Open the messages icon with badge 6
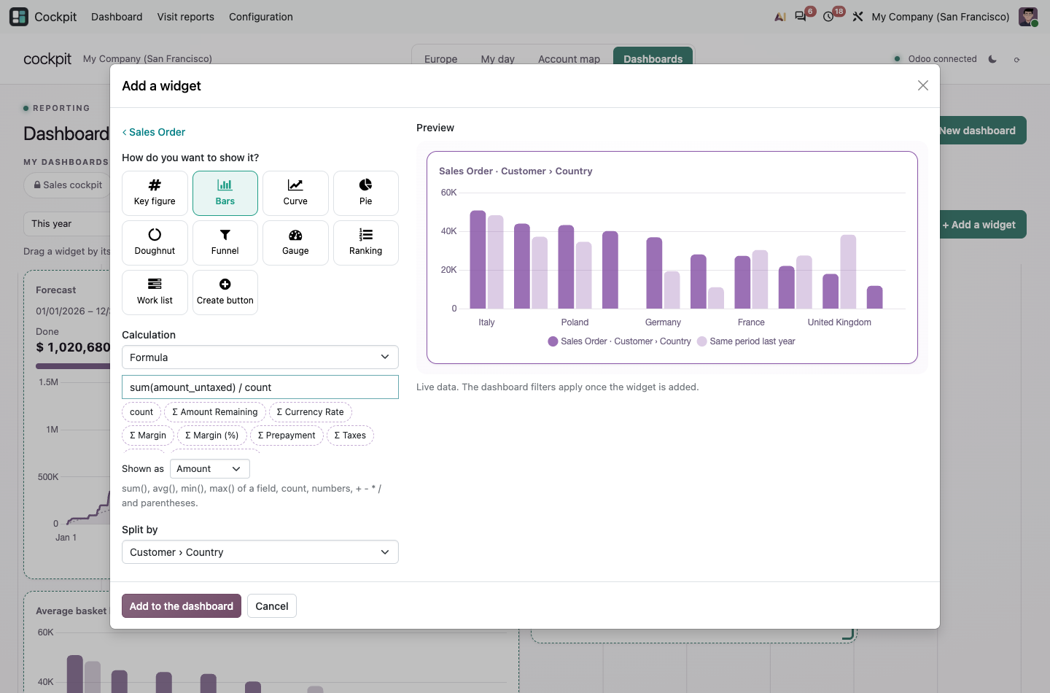1050x693 pixels. (801, 17)
